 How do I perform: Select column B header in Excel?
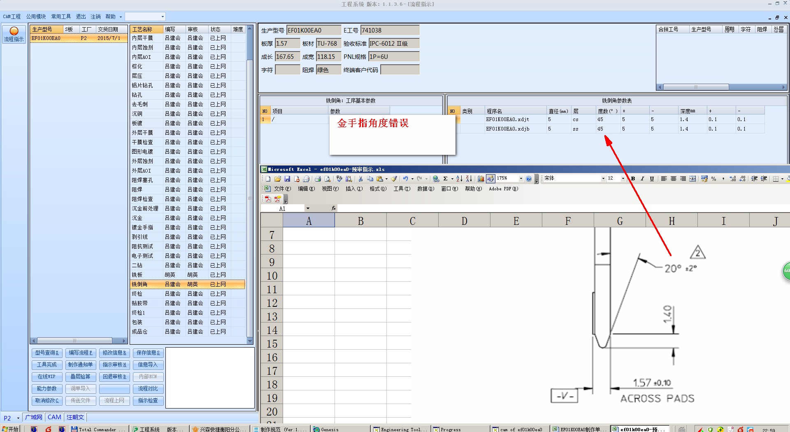click(360, 221)
